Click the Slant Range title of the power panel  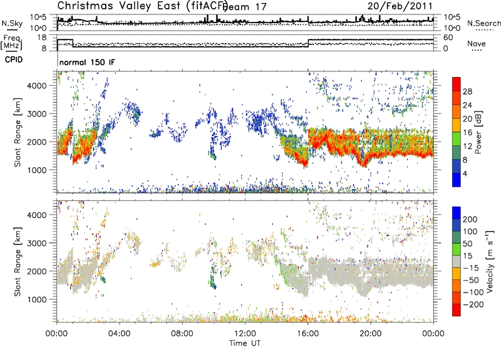click(18, 132)
